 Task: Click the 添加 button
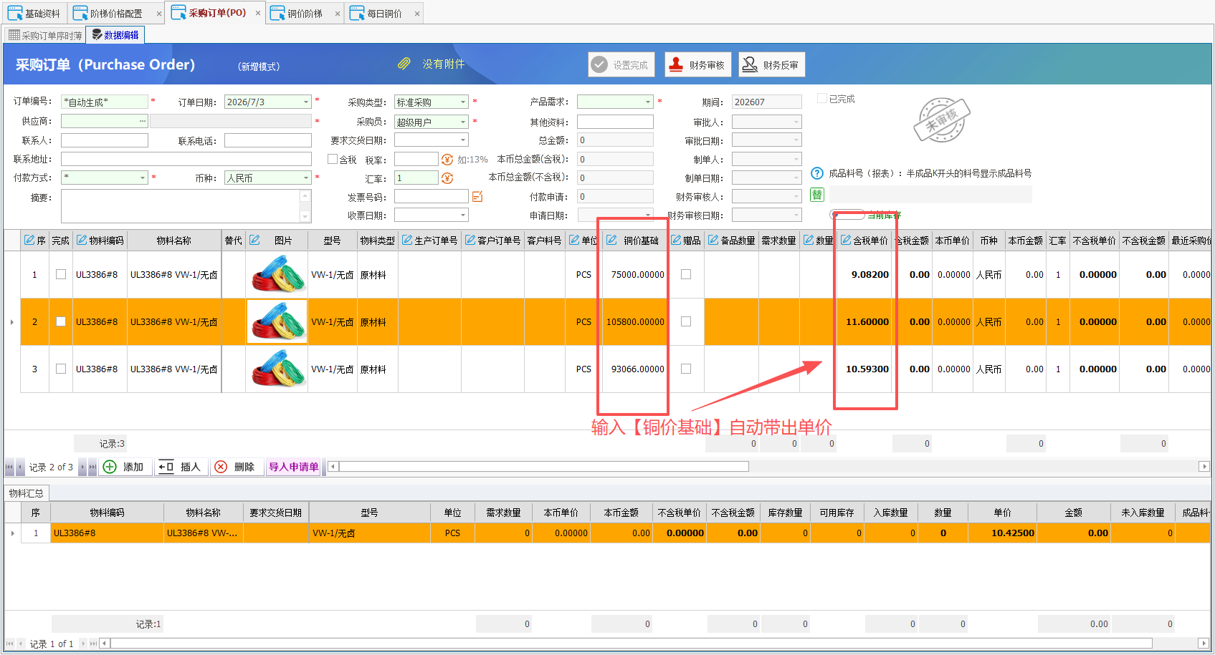[125, 467]
